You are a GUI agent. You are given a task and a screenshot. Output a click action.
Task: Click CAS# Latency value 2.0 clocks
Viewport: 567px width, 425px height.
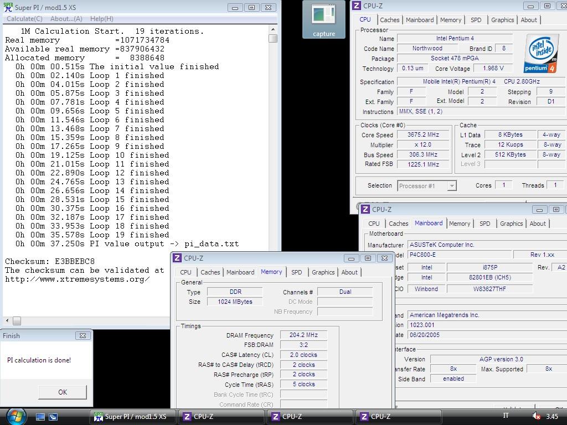point(303,355)
